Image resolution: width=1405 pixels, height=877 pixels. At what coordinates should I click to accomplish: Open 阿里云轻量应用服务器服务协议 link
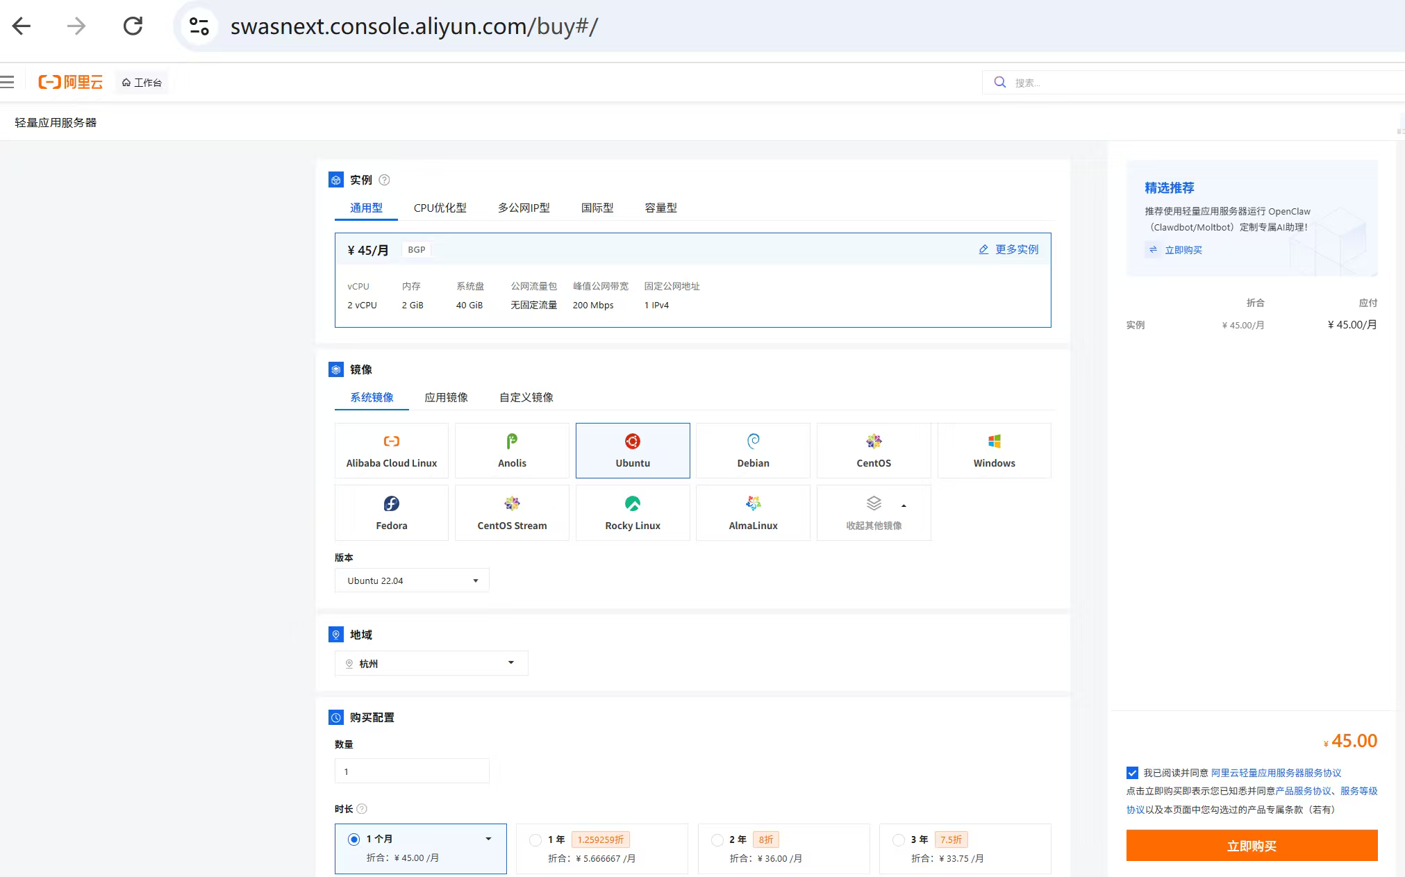[1276, 773]
